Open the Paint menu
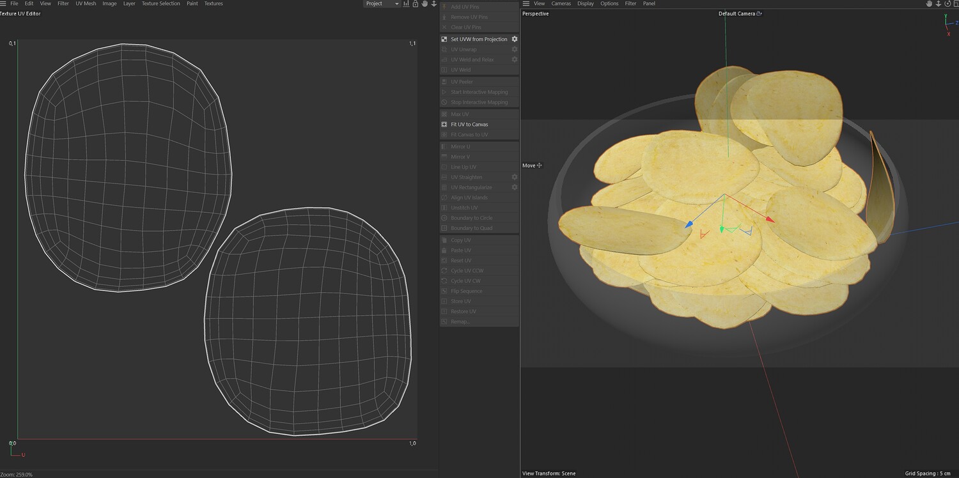Viewport: 959px width, 478px height. pos(192,4)
